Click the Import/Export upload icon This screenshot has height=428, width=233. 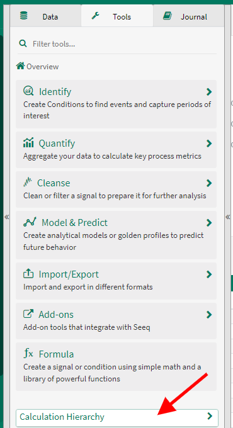click(x=28, y=274)
